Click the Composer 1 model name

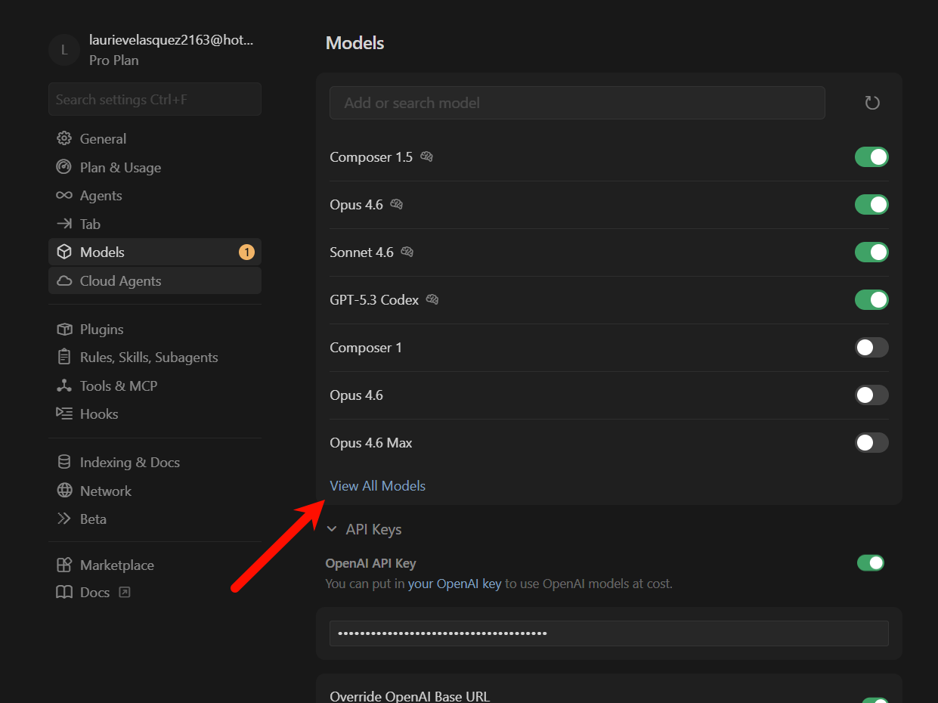click(x=366, y=348)
